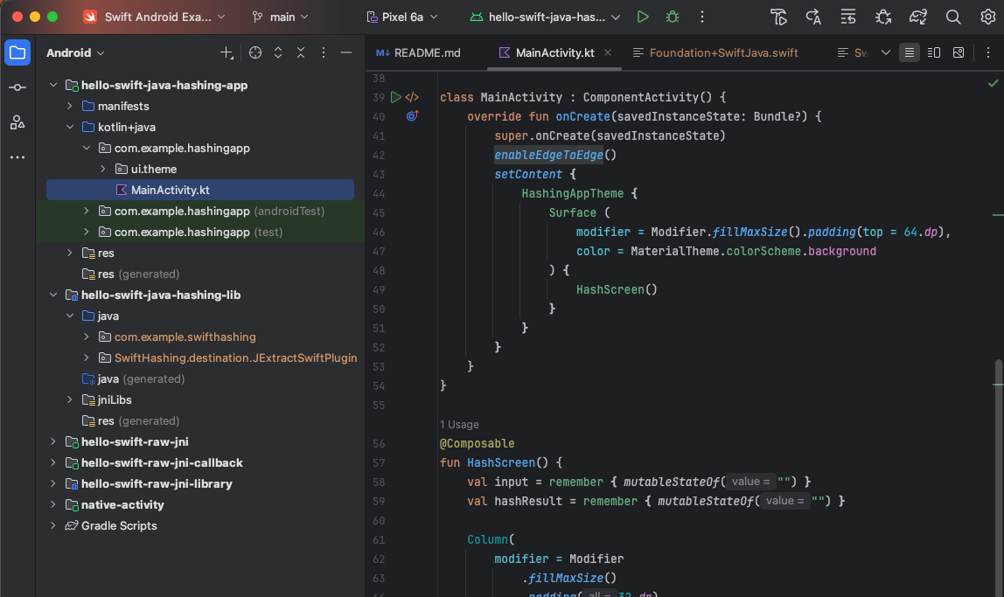
Task: Collapse all nodes in Project panel
Action: [301, 53]
